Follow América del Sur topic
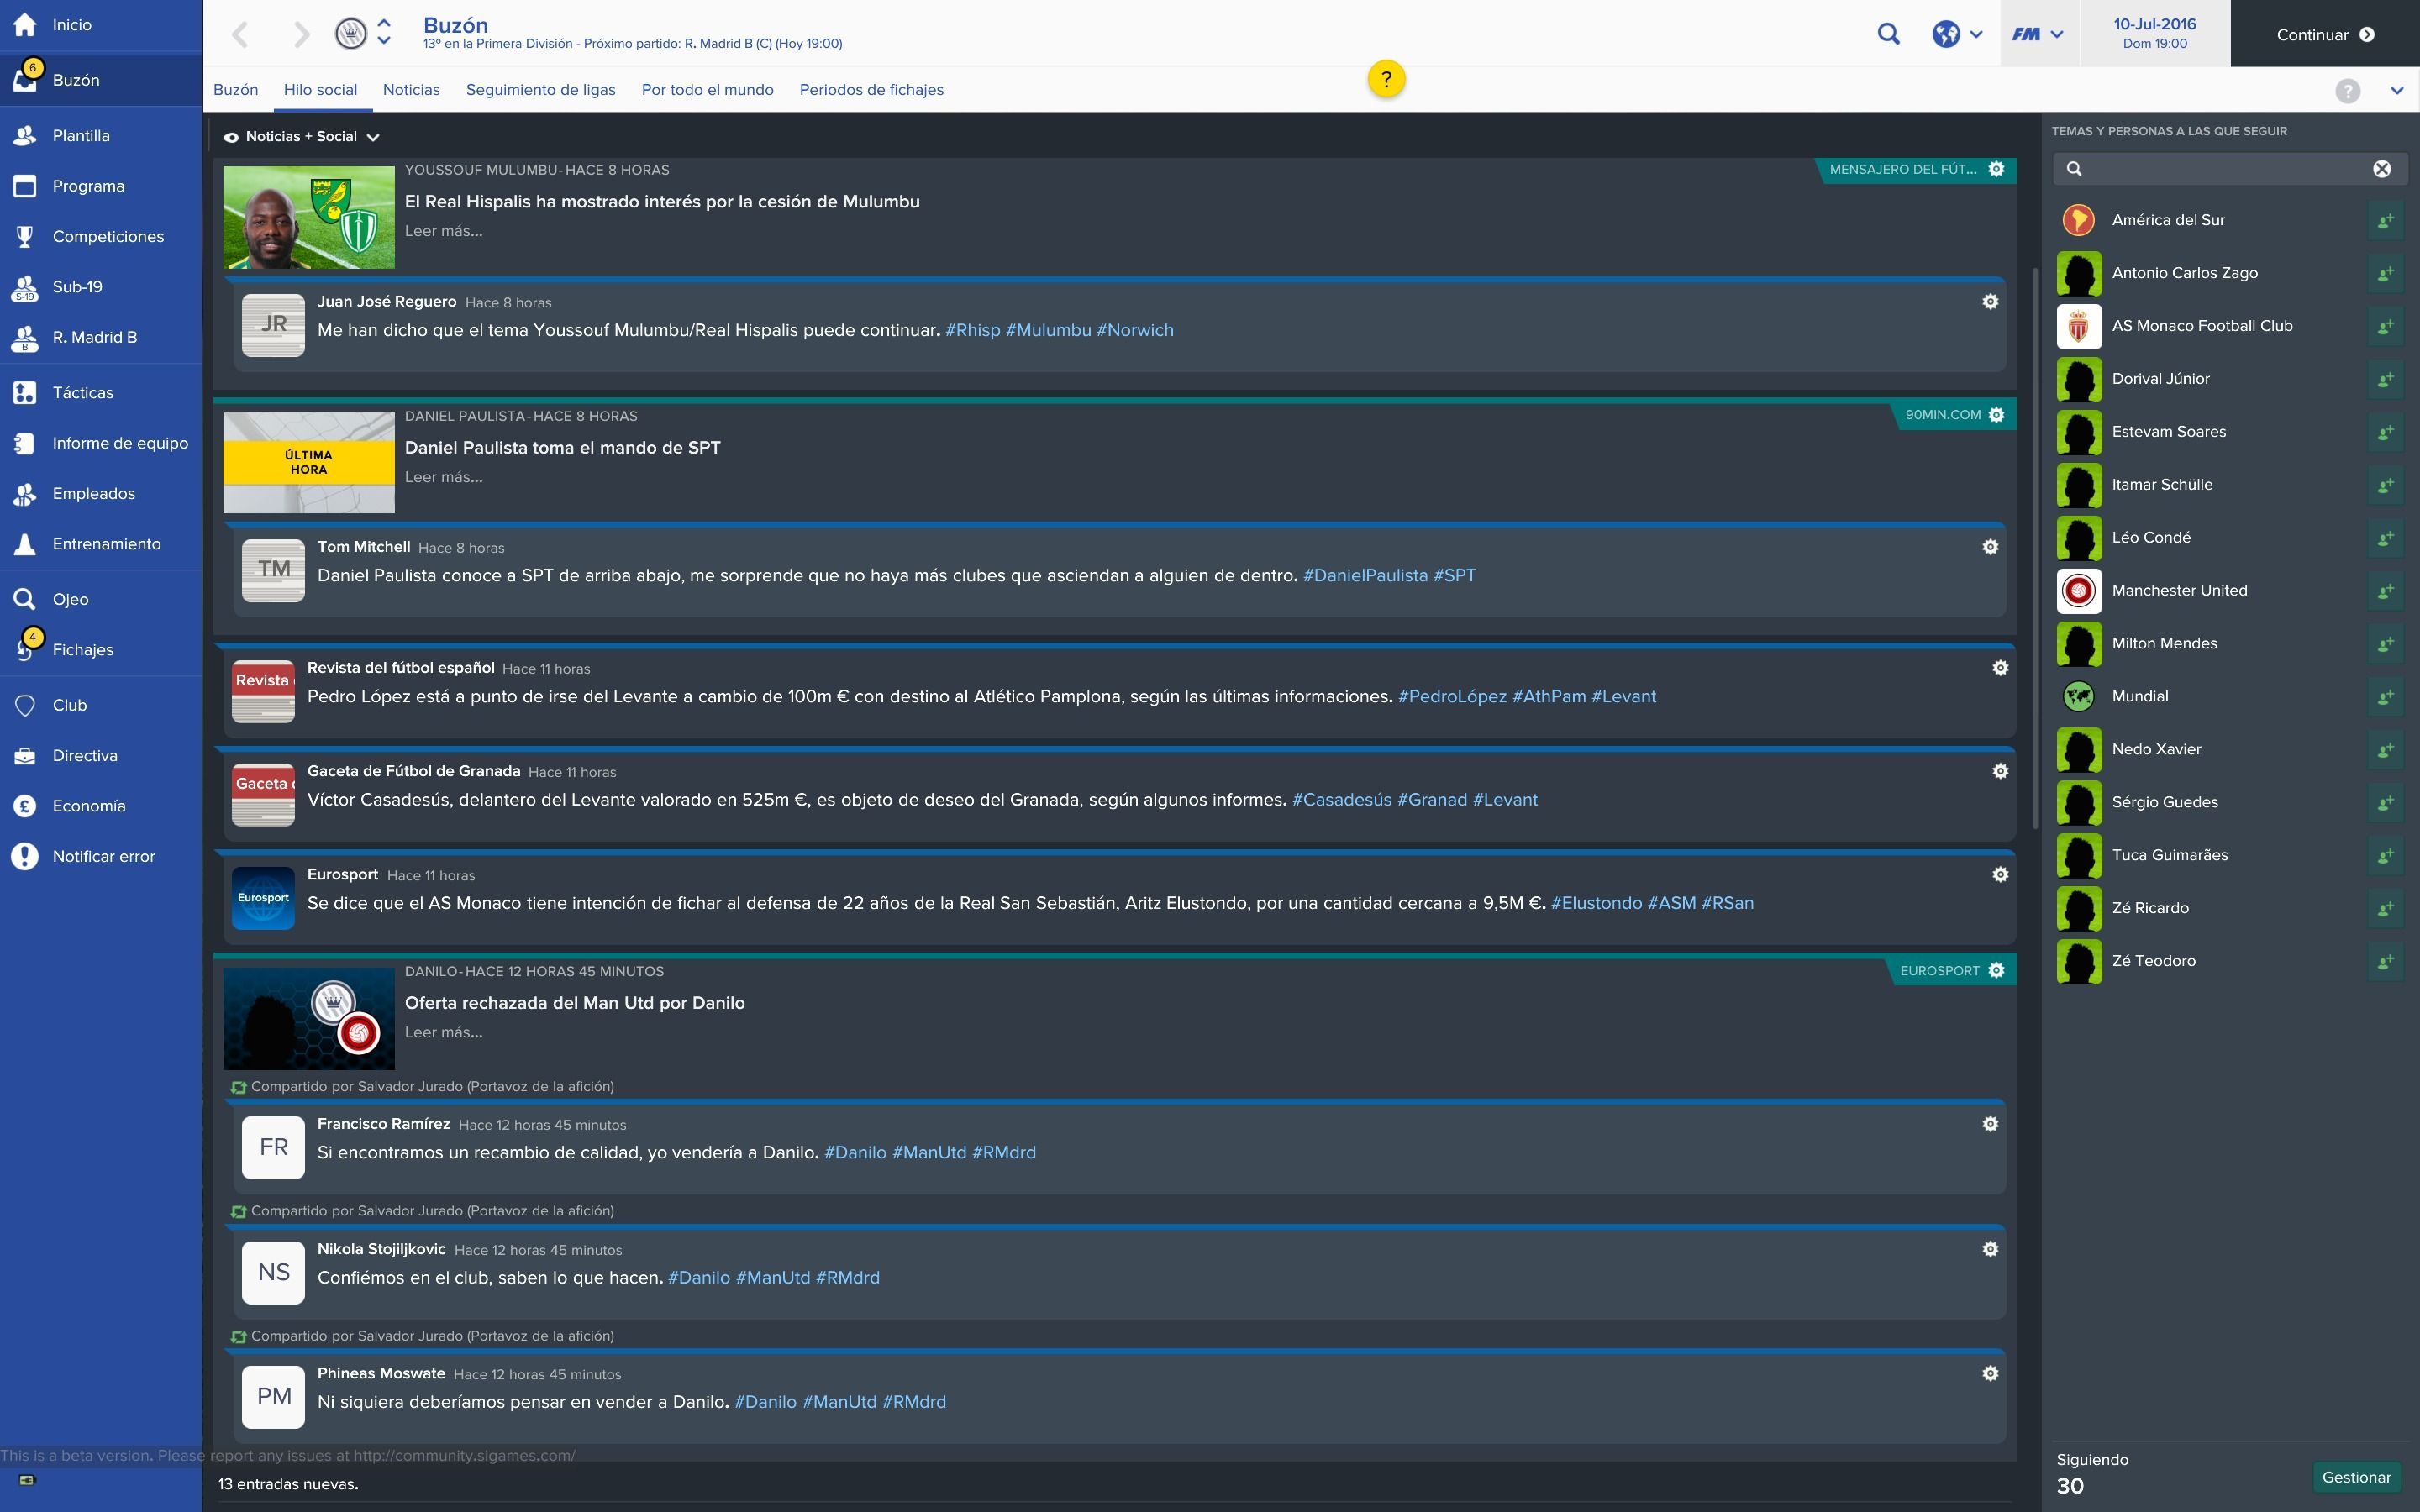The width and height of the screenshot is (2420, 1512). pyautogui.click(x=2385, y=220)
